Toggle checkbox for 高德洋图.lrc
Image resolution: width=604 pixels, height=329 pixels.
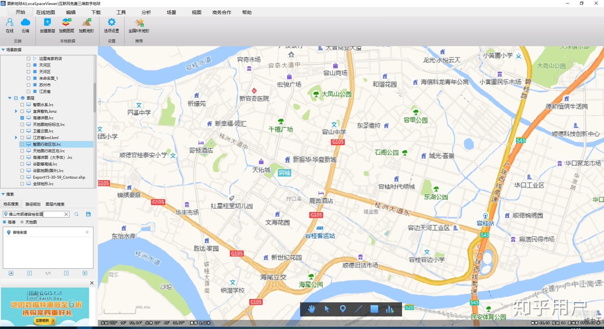pyautogui.click(x=22, y=118)
